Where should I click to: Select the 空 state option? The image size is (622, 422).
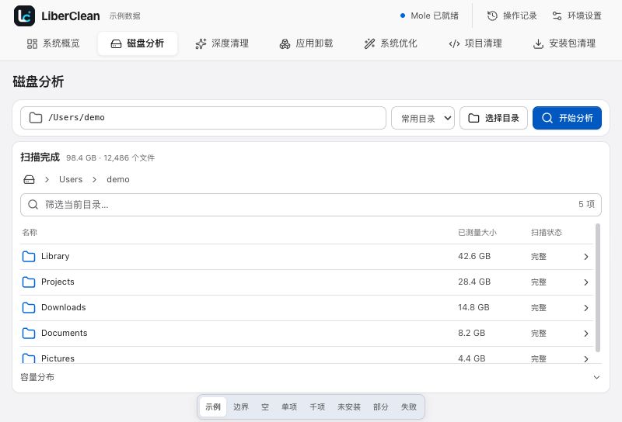(265, 406)
